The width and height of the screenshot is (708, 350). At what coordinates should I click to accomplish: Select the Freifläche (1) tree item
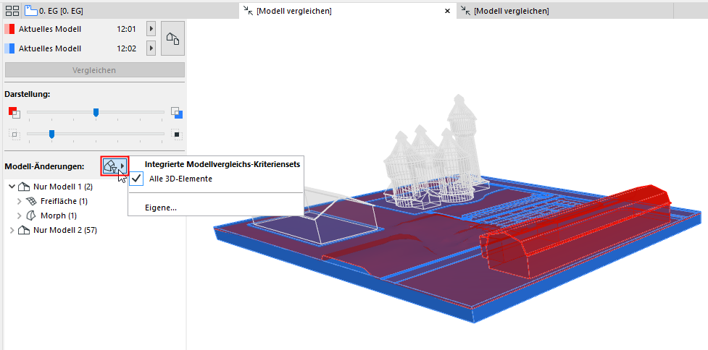coord(64,201)
